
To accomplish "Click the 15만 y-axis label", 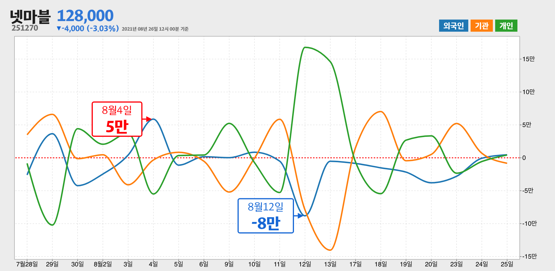I will [x=529, y=59].
